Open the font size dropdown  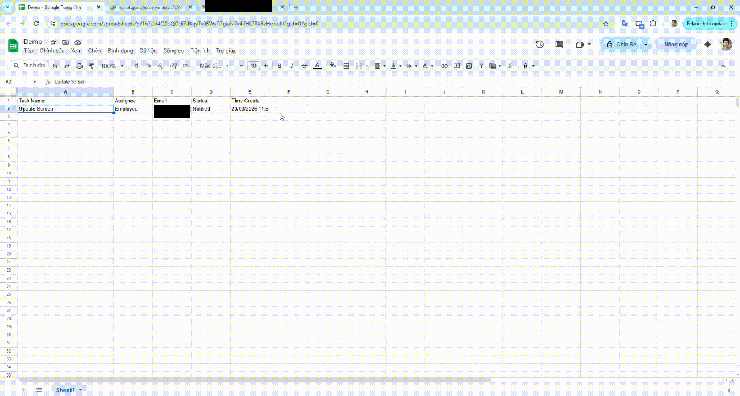pyautogui.click(x=253, y=65)
